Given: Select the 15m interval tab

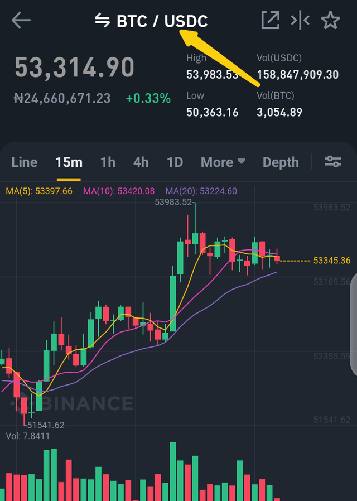Looking at the screenshot, I should tap(69, 162).
